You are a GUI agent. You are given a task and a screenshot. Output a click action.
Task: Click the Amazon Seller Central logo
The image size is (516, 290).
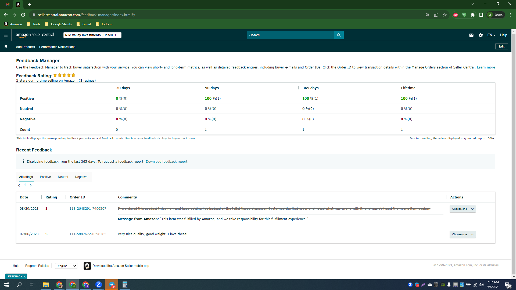[x=35, y=35]
